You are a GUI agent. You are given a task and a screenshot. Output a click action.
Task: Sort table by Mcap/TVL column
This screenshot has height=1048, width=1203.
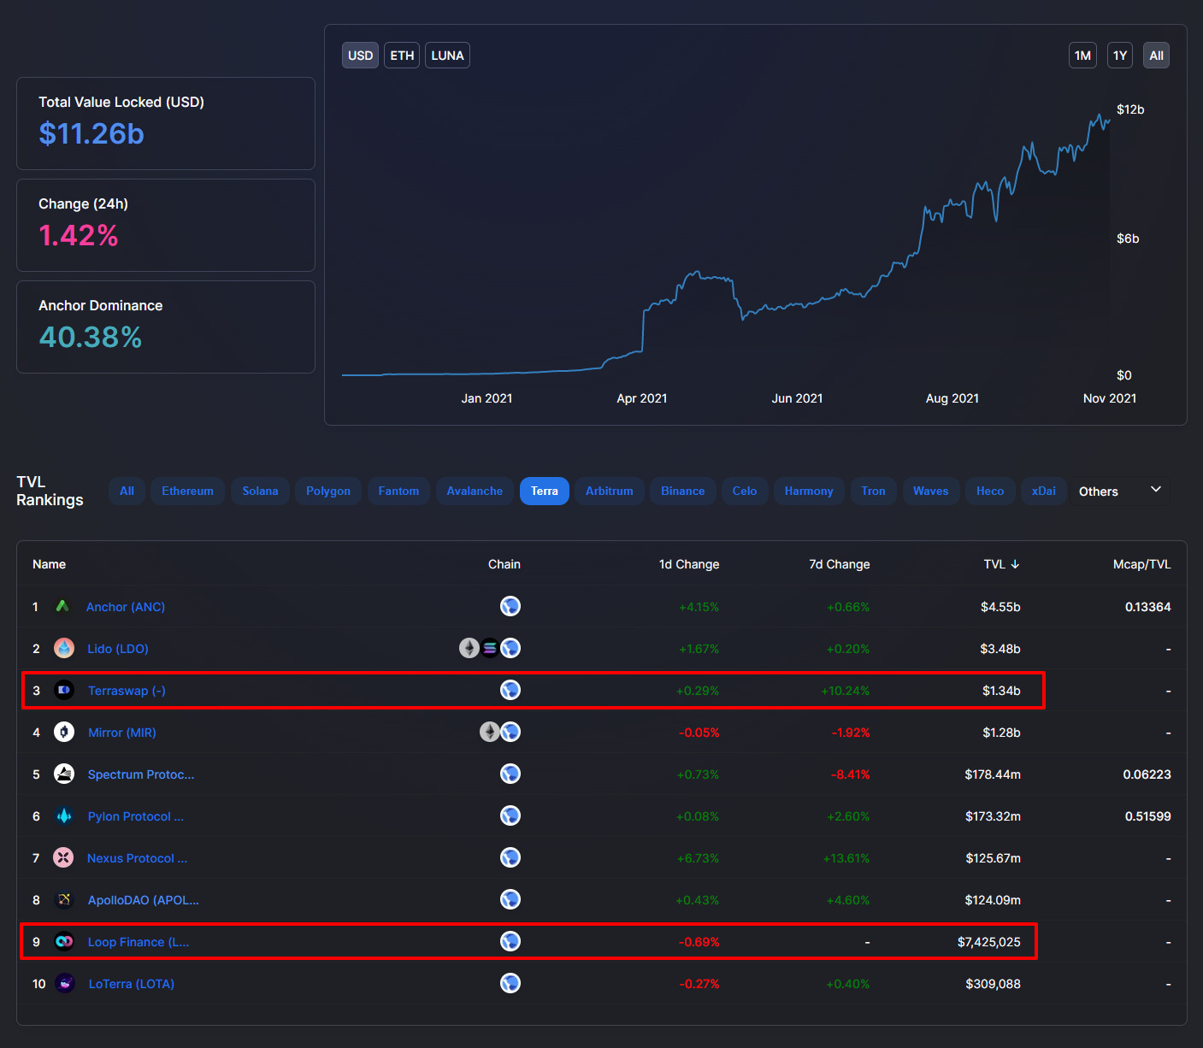click(x=1142, y=564)
